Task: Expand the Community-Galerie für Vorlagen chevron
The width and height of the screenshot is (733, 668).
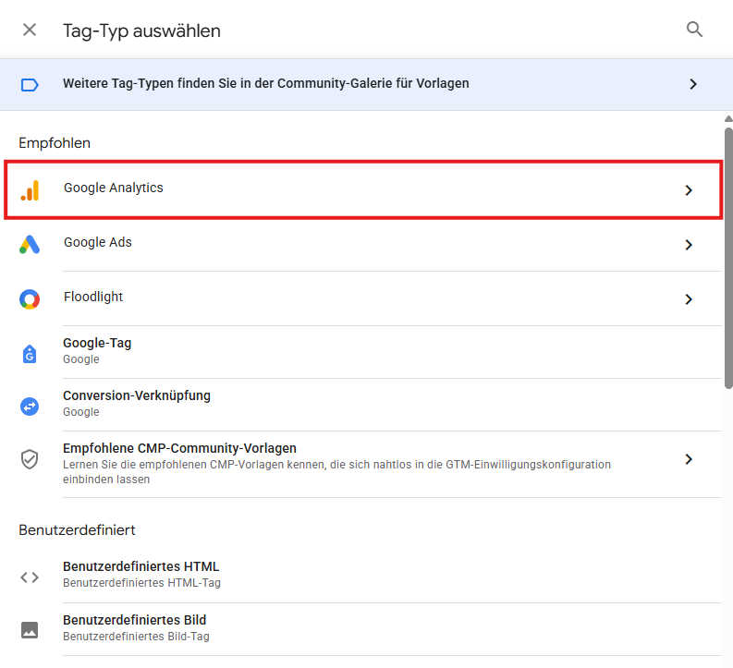Action: click(693, 84)
